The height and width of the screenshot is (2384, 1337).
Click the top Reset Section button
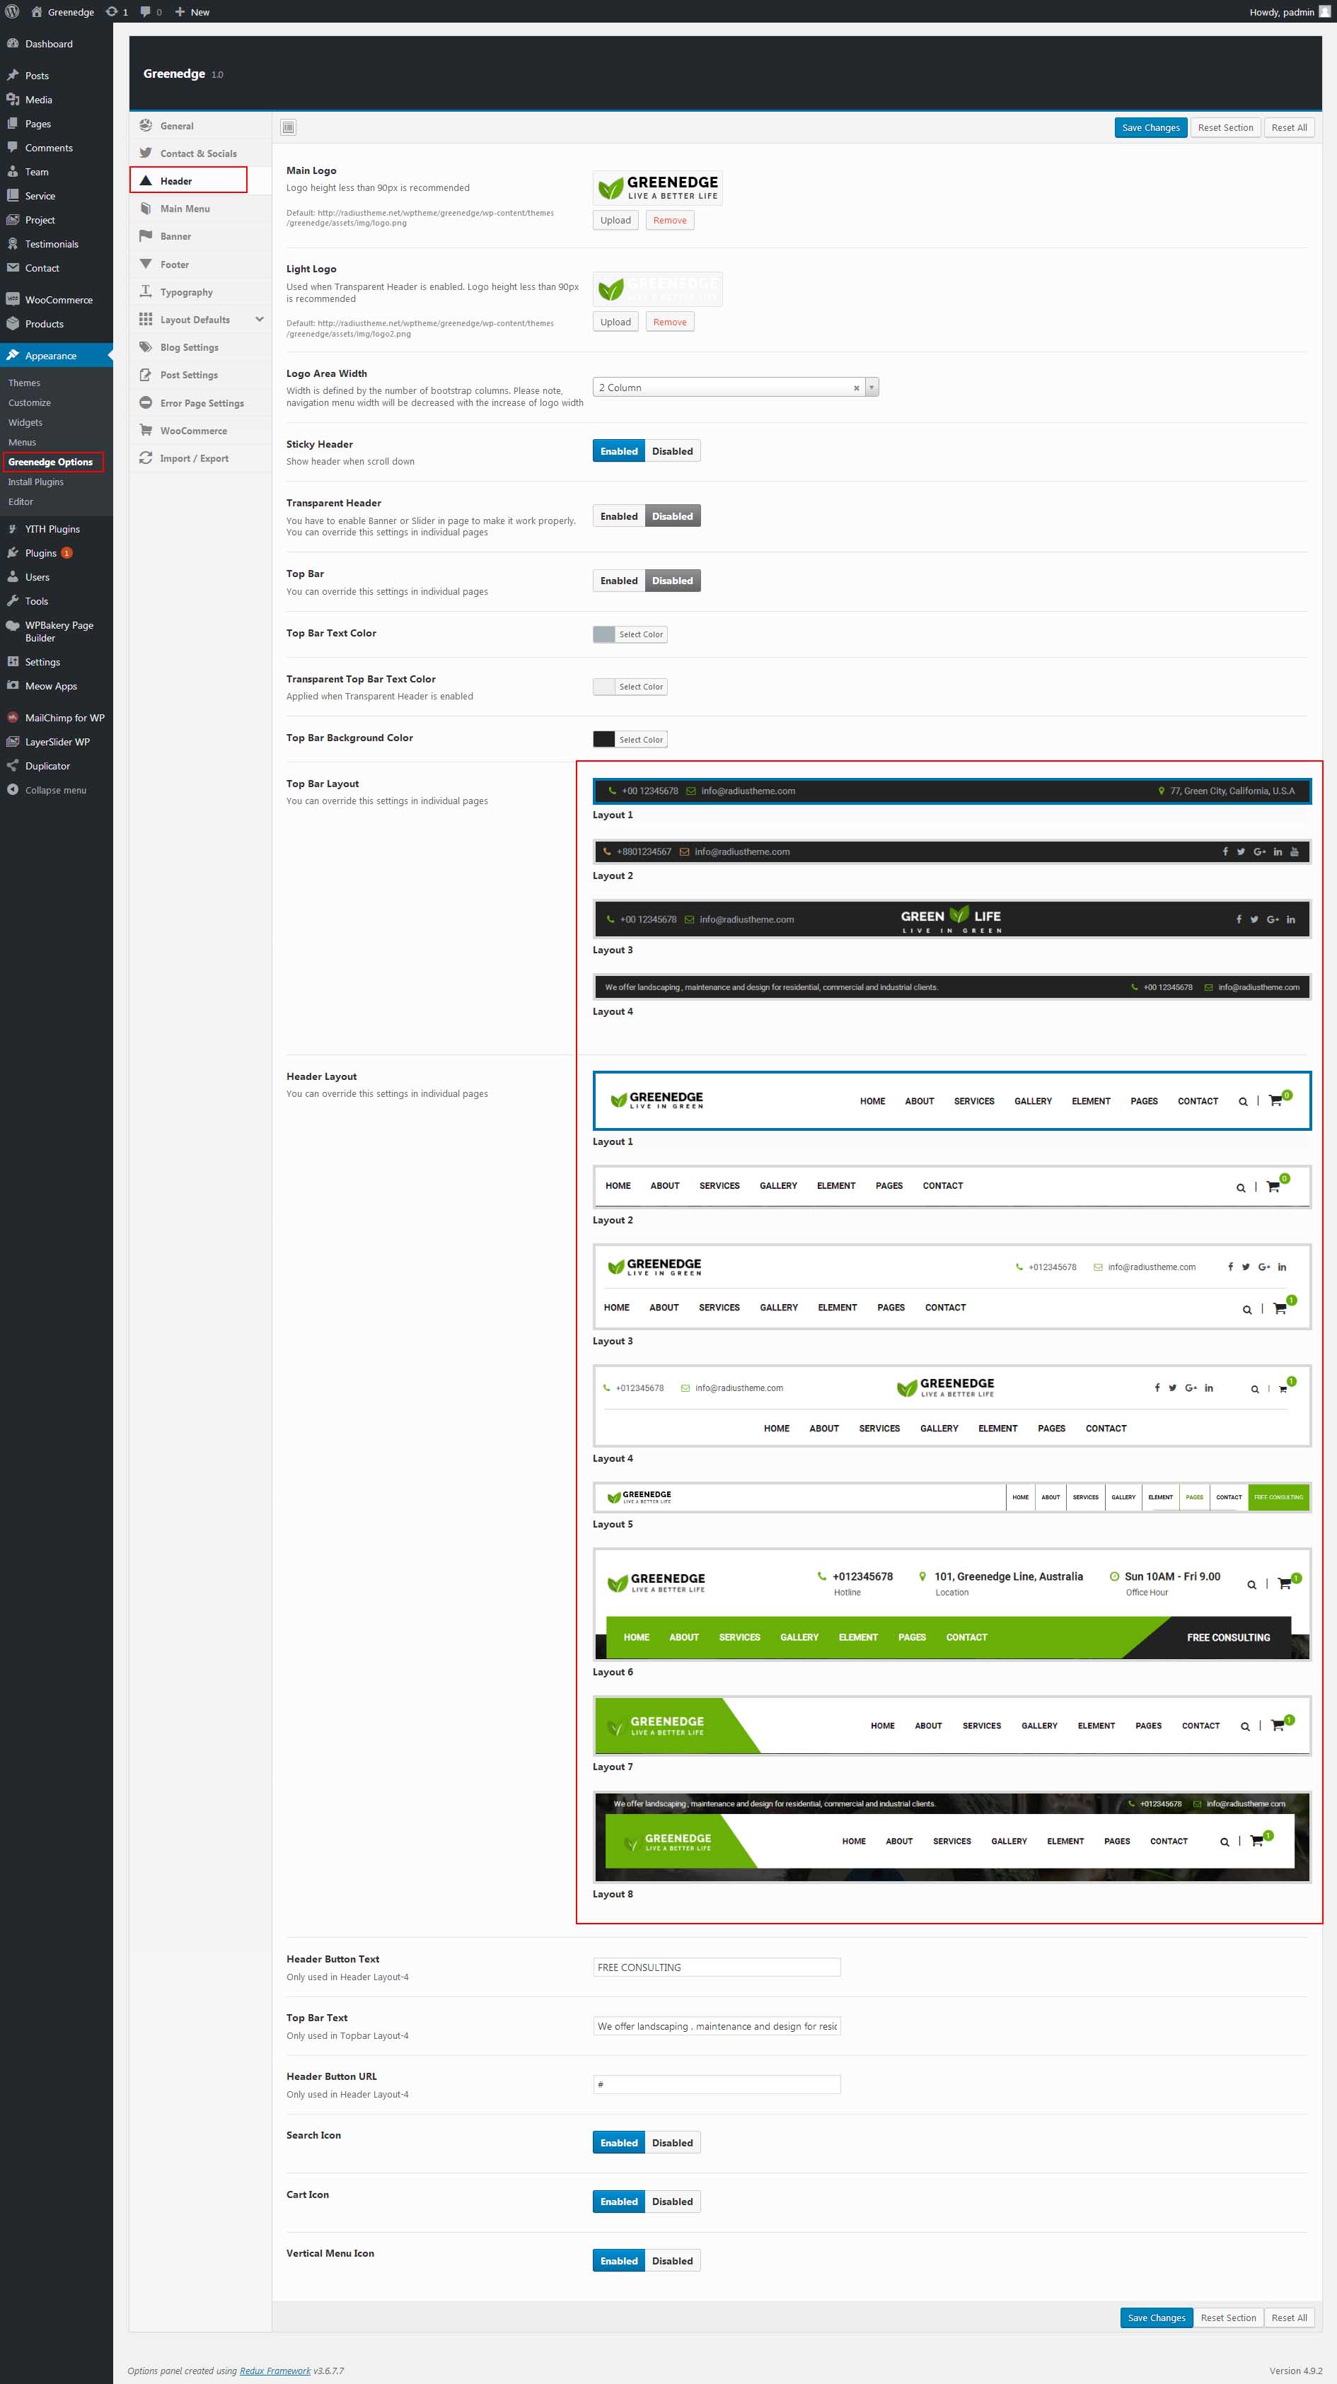click(x=1225, y=128)
